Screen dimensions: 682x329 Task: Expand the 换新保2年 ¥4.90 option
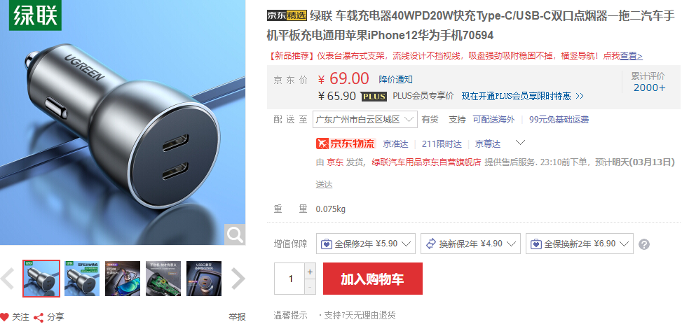(470, 244)
